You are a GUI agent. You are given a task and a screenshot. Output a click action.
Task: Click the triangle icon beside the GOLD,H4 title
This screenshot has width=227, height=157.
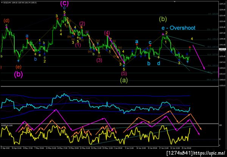(x=2, y=3)
